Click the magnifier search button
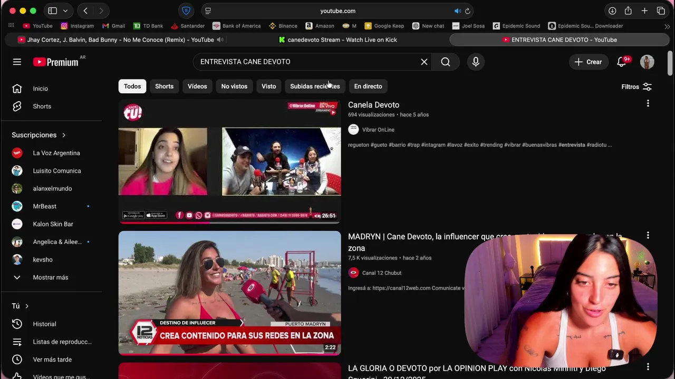The width and height of the screenshot is (675, 379). tap(446, 62)
